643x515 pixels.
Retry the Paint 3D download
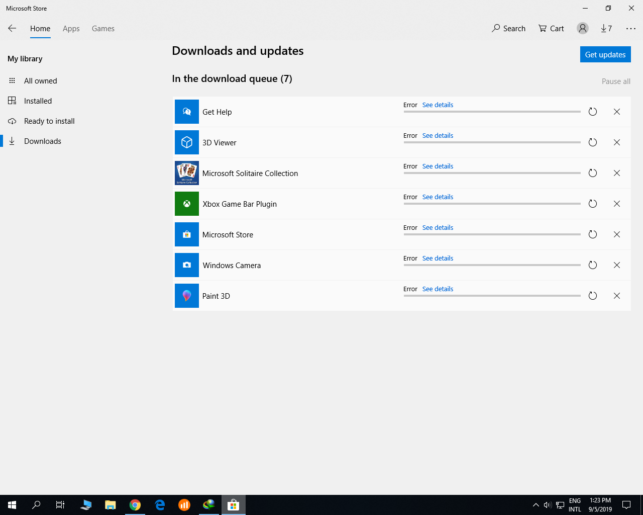tap(593, 296)
